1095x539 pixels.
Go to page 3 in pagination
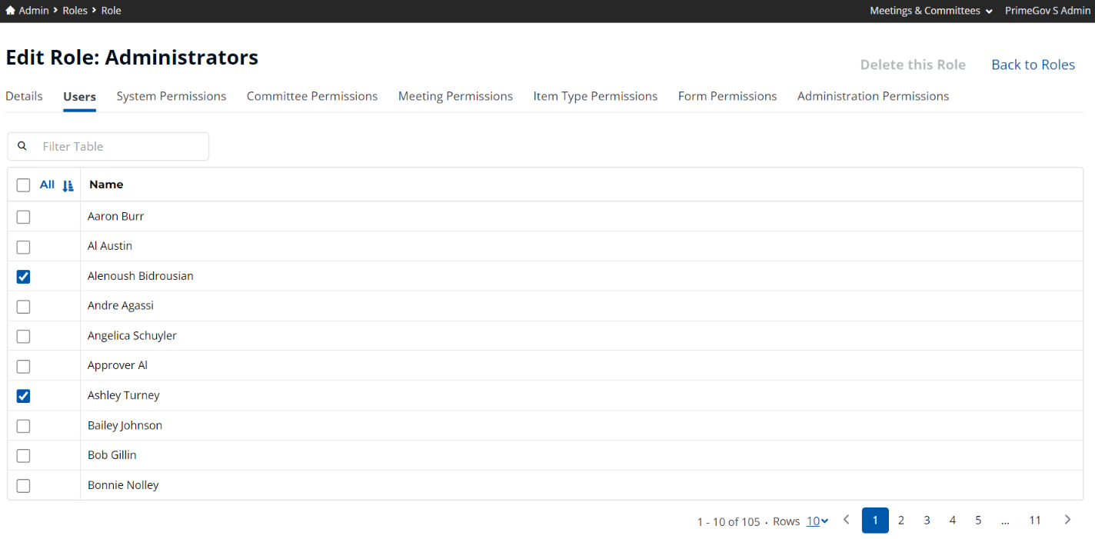click(927, 521)
